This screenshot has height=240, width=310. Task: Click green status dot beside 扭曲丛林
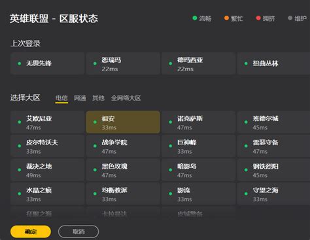point(246,63)
